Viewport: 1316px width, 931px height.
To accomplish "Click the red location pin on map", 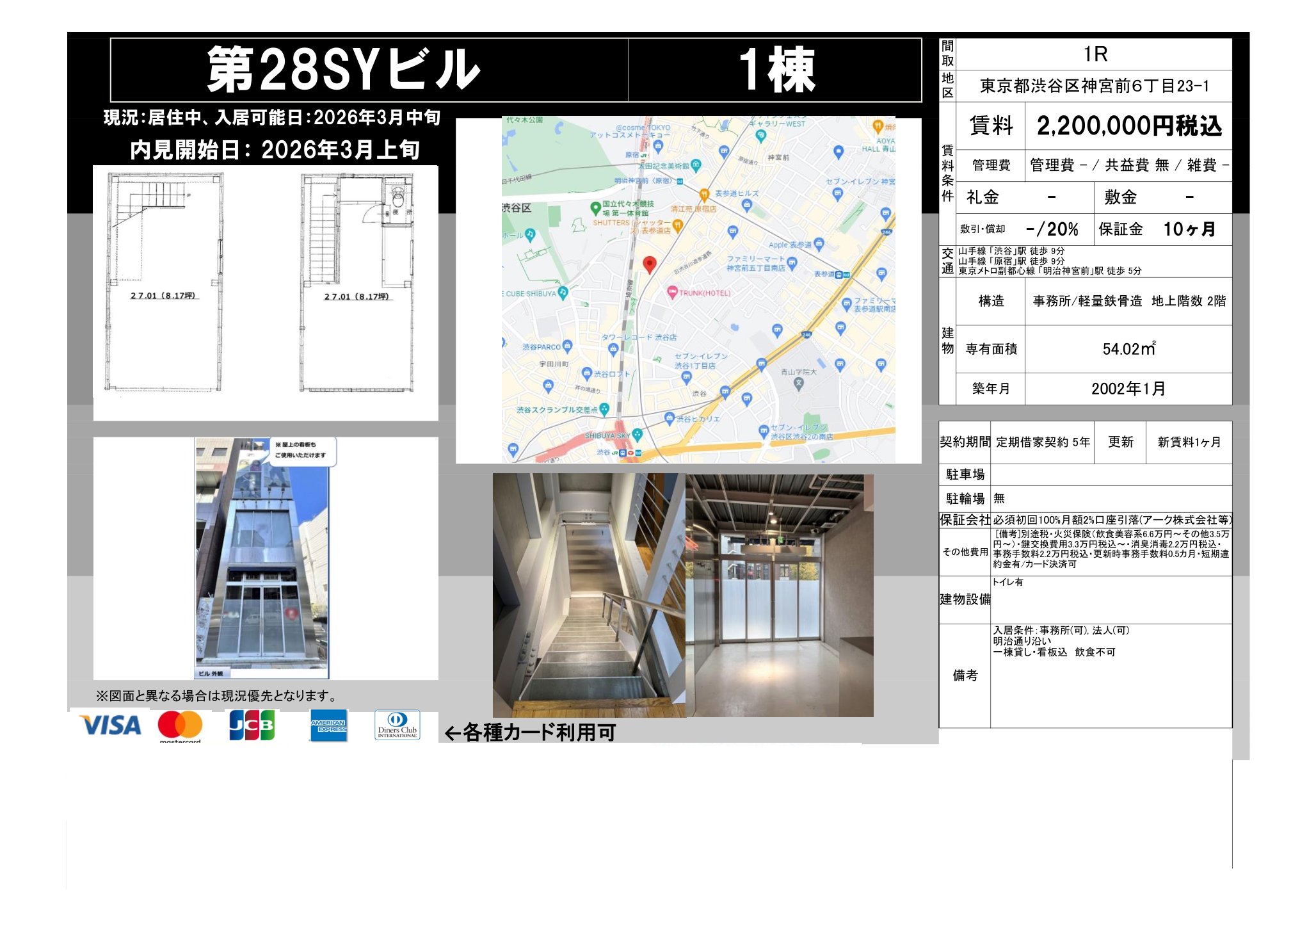I will pyautogui.click(x=649, y=264).
